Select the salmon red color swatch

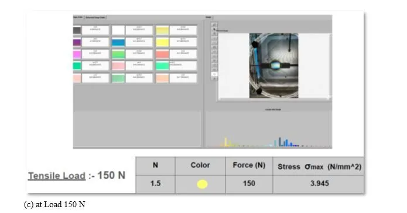tap(162, 54)
